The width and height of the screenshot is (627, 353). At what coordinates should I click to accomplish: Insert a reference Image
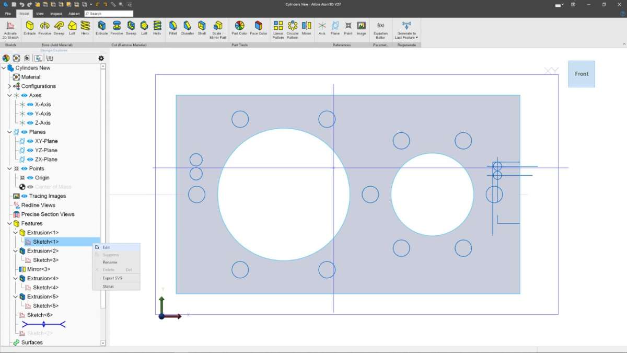(361, 28)
